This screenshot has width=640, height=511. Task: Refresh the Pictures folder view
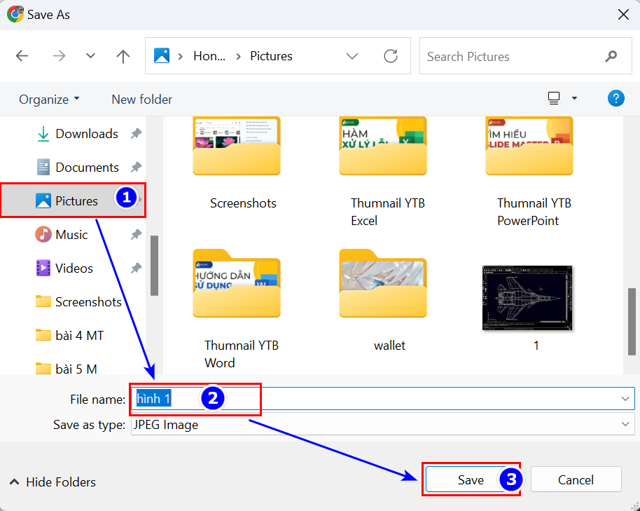(391, 56)
